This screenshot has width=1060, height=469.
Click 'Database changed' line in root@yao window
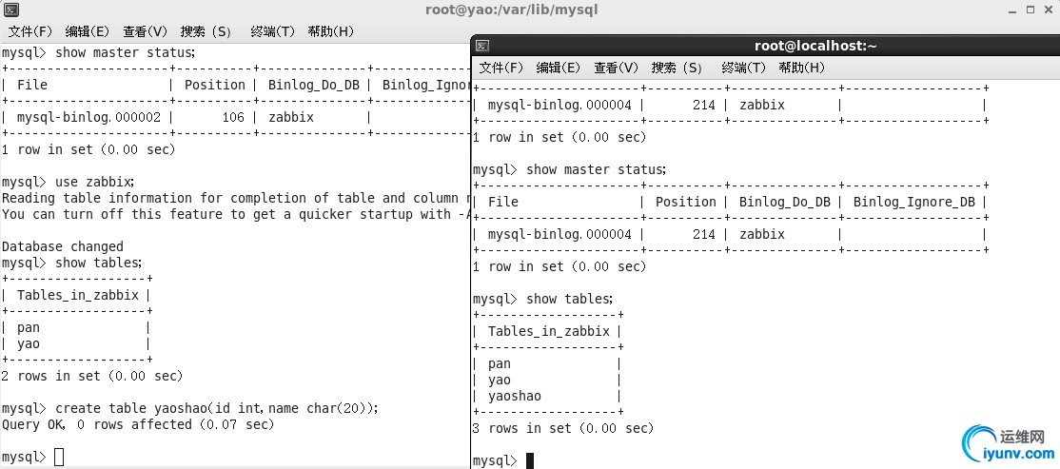pyautogui.click(x=63, y=246)
